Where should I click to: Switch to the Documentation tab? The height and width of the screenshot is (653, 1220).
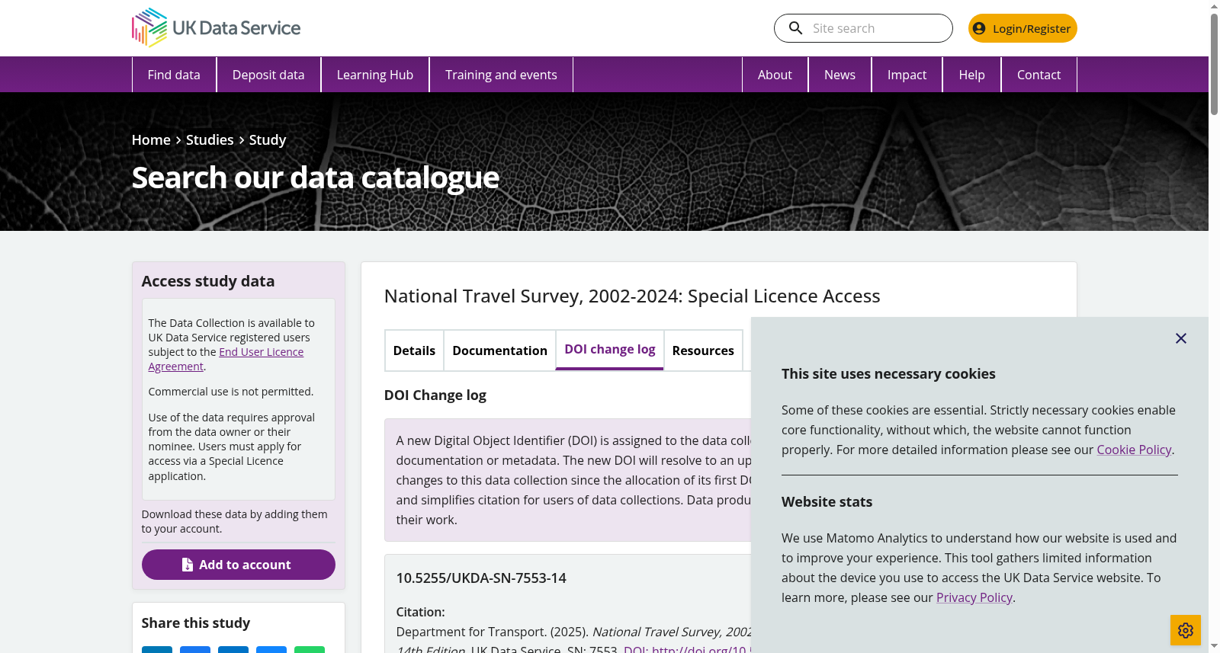coord(499,351)
